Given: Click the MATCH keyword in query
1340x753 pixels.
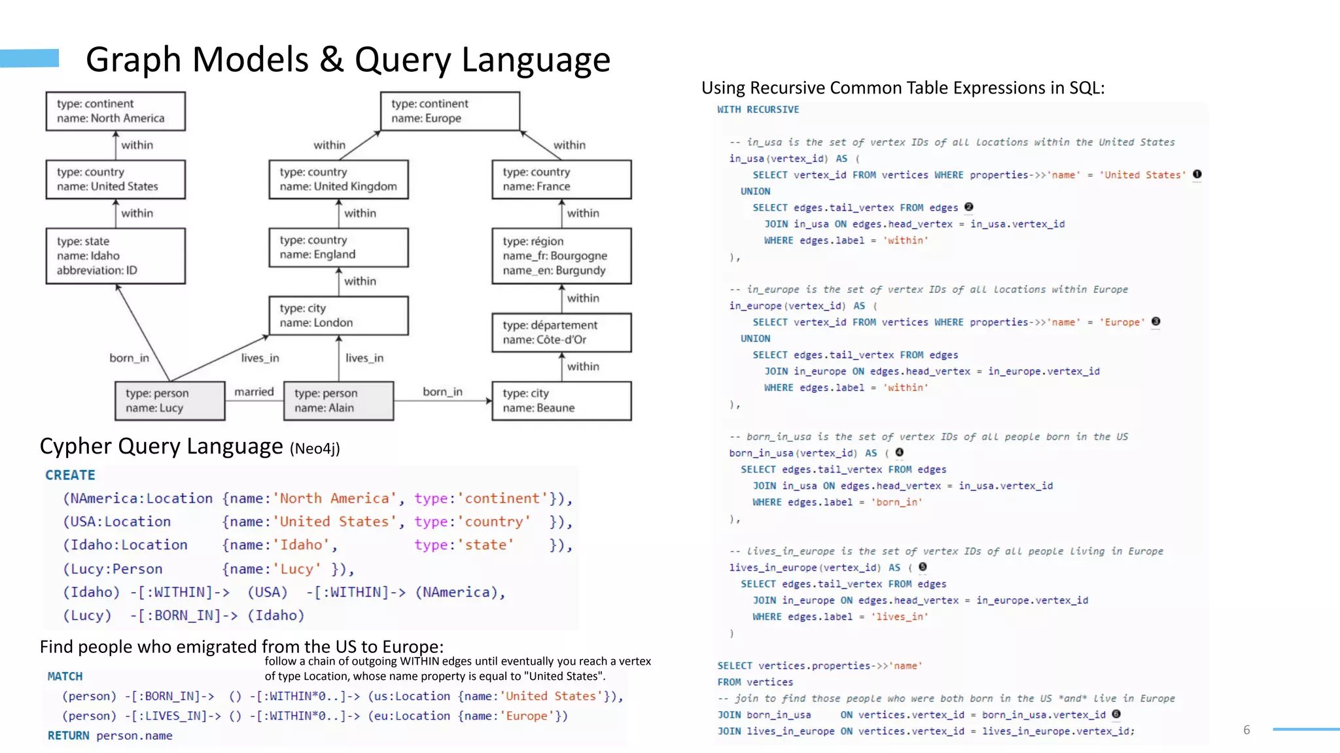Looking at the screenshot, I should coord(65,676).
